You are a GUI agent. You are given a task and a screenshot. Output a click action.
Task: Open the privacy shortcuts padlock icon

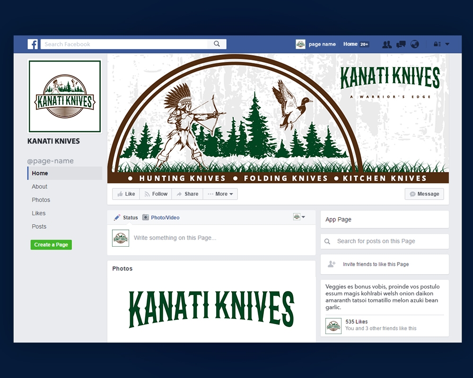point(436,44)
